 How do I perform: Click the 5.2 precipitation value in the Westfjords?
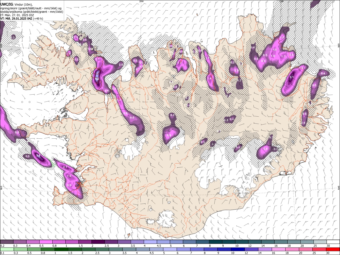[x=97, y=79]
